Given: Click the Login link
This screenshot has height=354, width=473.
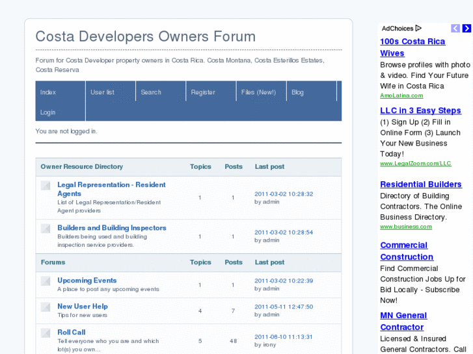Looking at the screenshot, I should (x=48, y=112).
